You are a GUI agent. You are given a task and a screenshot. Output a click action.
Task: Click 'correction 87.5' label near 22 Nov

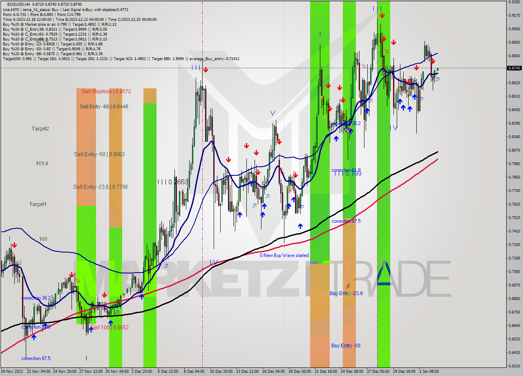pos(36,358)
